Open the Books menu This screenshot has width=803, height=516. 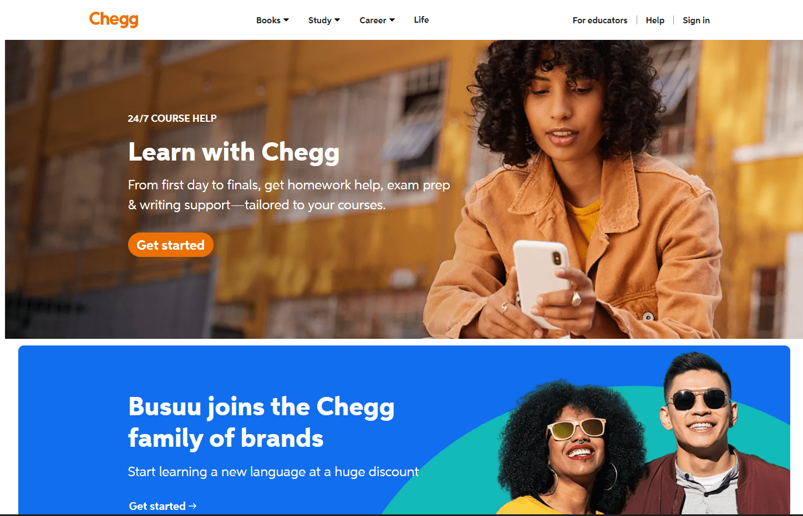(272, 20)
